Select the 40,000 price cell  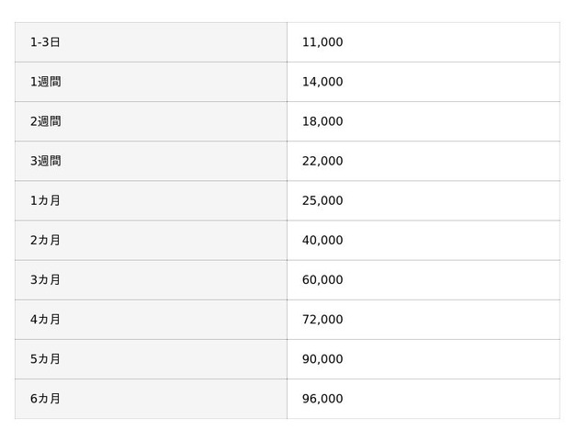[322, 240]
